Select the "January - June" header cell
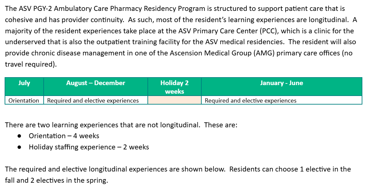366x188 pixels. click(281, 83)
